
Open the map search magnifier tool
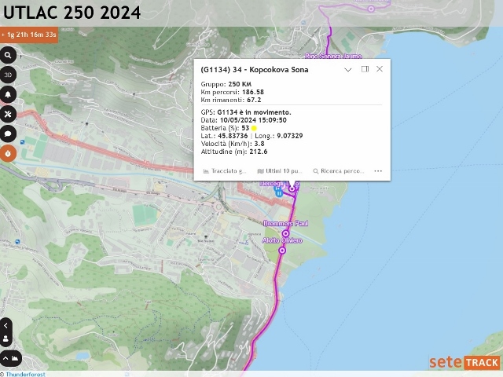point(8,56)
